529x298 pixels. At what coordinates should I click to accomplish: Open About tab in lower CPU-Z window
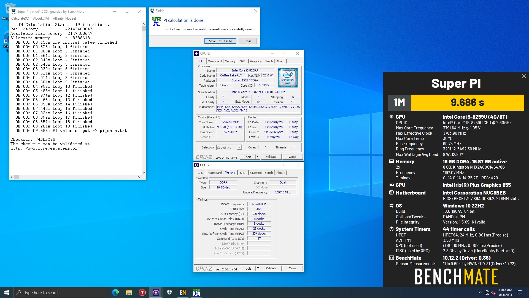(280, 173)
